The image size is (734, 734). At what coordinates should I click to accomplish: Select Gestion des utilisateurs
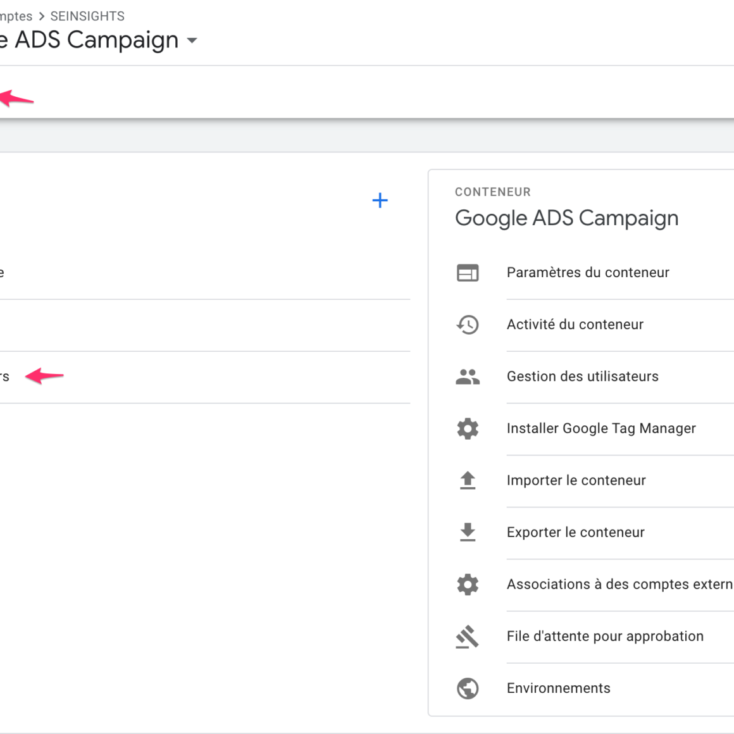coord(582,376)
